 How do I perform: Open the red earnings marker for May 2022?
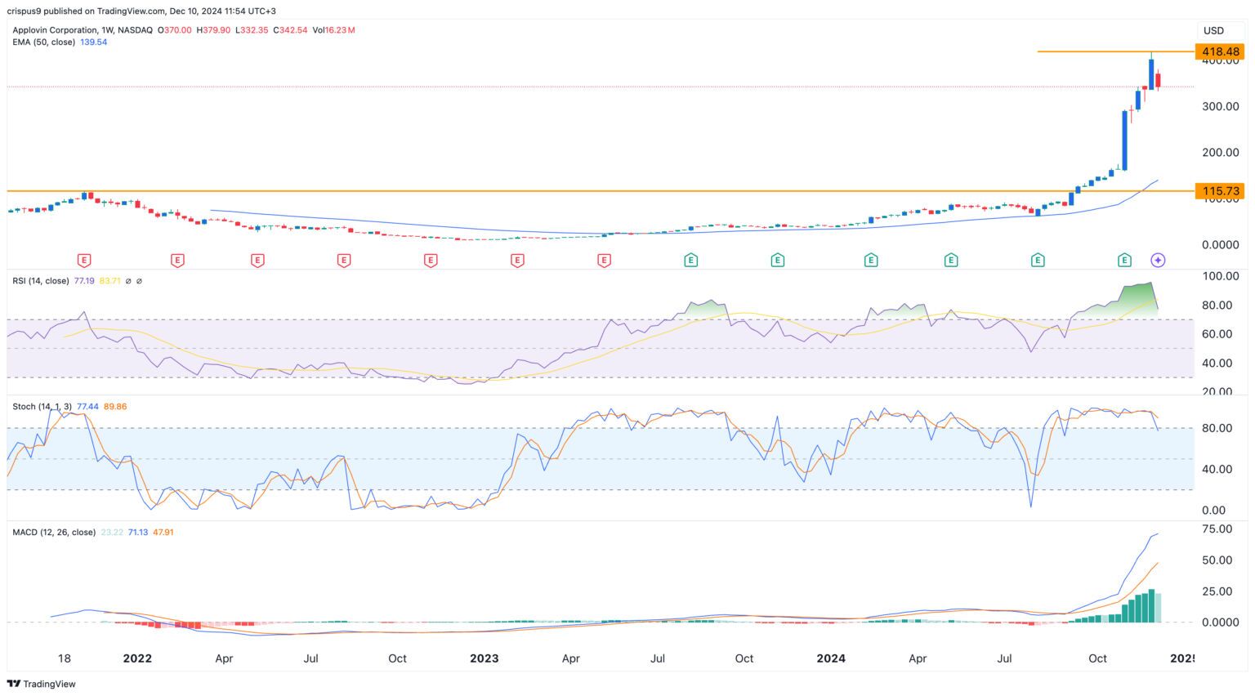click(257, 261)
